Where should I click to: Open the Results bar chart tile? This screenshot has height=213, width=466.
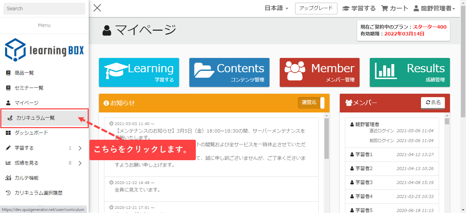pyautogui.click(x=409, y=72)
